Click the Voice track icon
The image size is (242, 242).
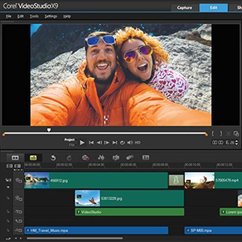click(18, 221)
